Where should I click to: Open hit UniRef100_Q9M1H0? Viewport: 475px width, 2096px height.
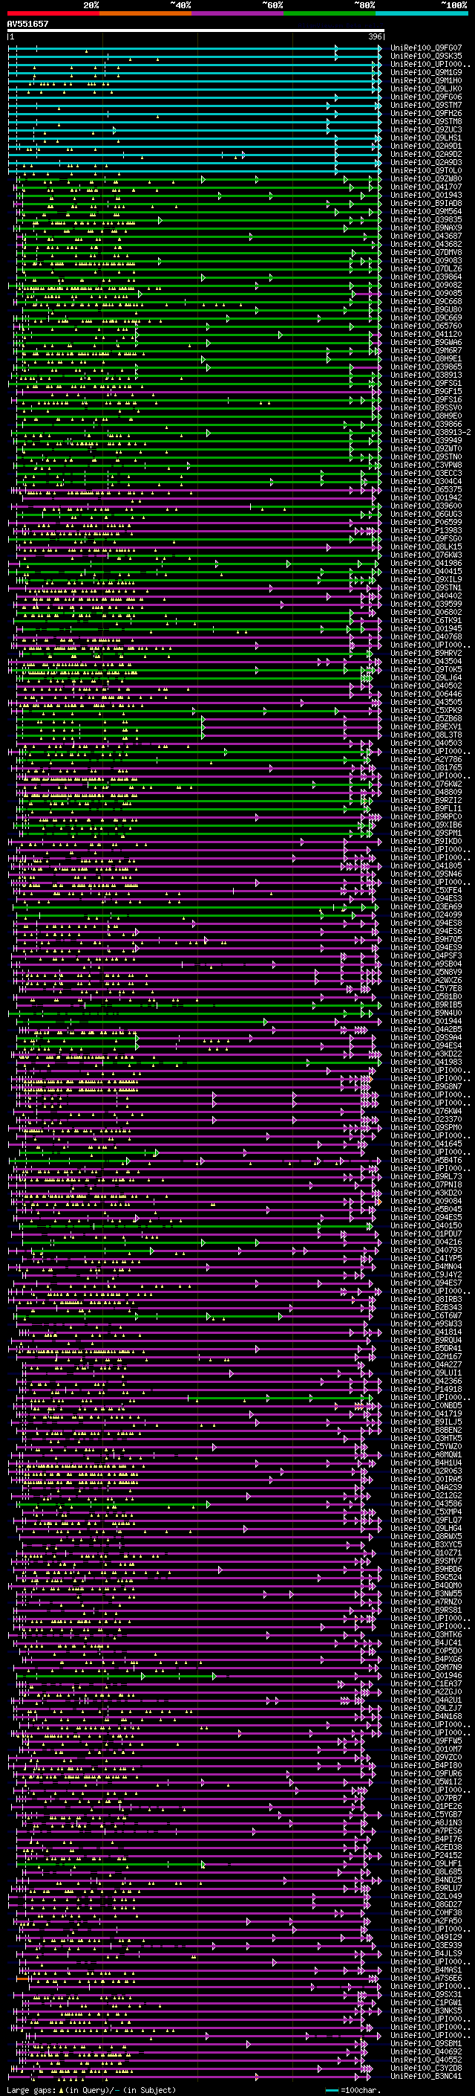pos(425,80)
